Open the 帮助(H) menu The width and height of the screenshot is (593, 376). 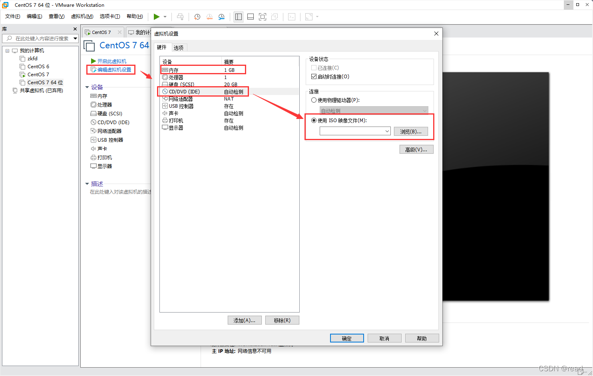click(135, 16)
